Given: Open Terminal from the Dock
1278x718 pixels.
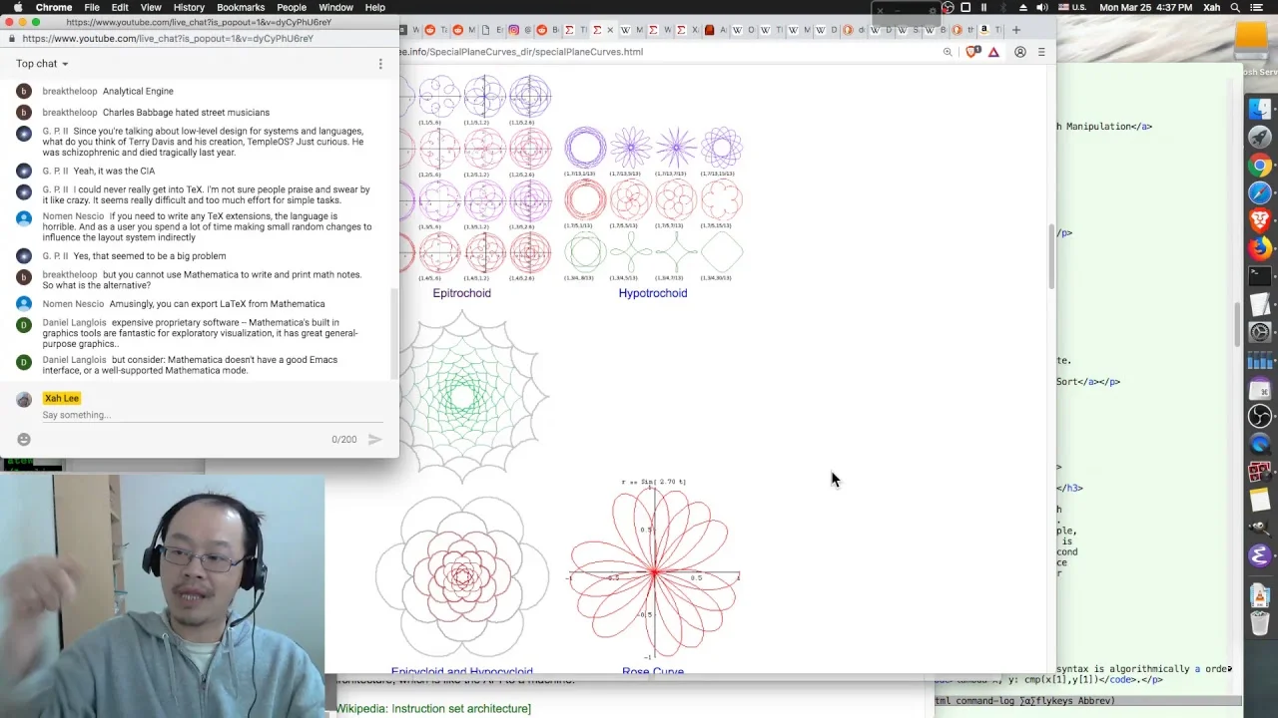Looking at the screenshot, I should tap(1260, 276).
